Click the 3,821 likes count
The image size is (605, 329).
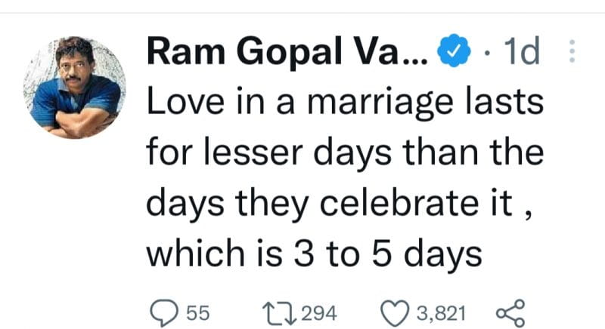(441, 313)
